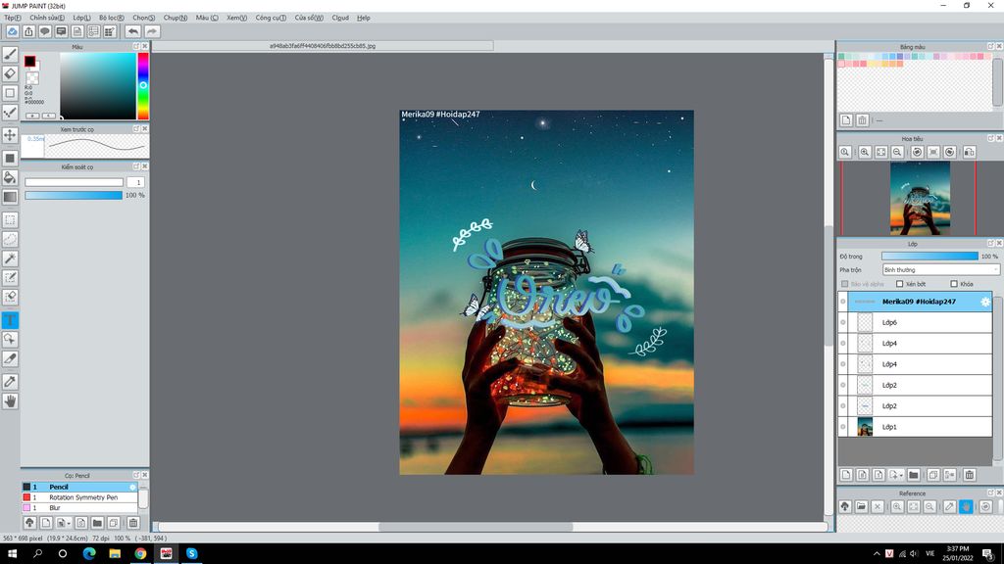Toggle visibility of layer Lớp6
The height and width of the screenshot is (564, 1004).
tap(842, 322)
